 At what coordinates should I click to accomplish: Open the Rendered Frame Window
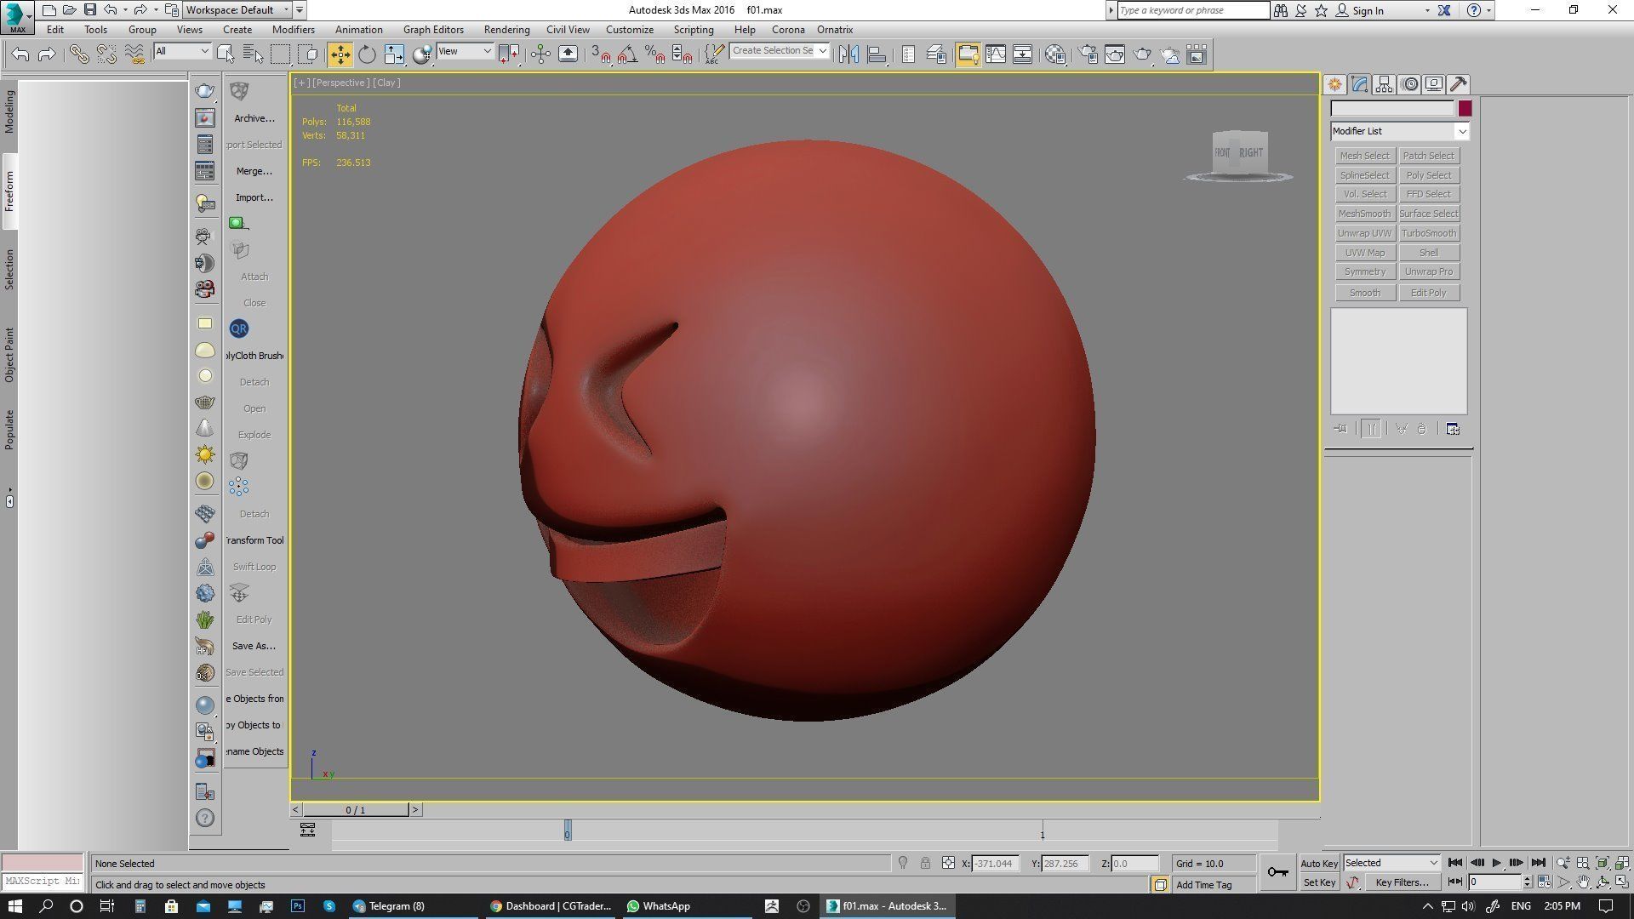[x=1115, y=54]
